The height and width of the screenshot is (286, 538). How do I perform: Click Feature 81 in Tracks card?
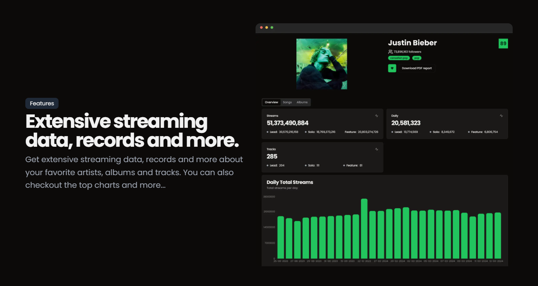(353, 165)
